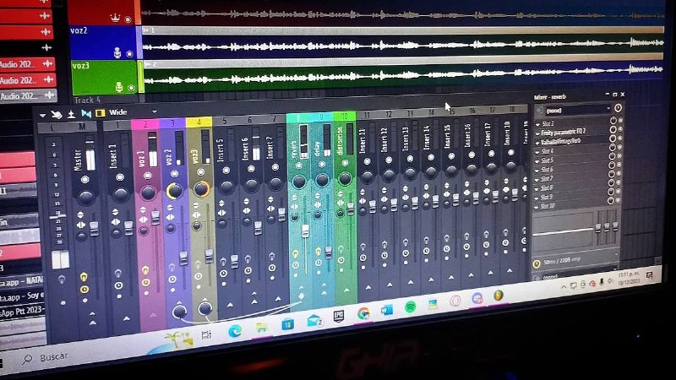Toggle mute switch on reverb mixer channel
676x380 pixels.
tap(298, 166)
